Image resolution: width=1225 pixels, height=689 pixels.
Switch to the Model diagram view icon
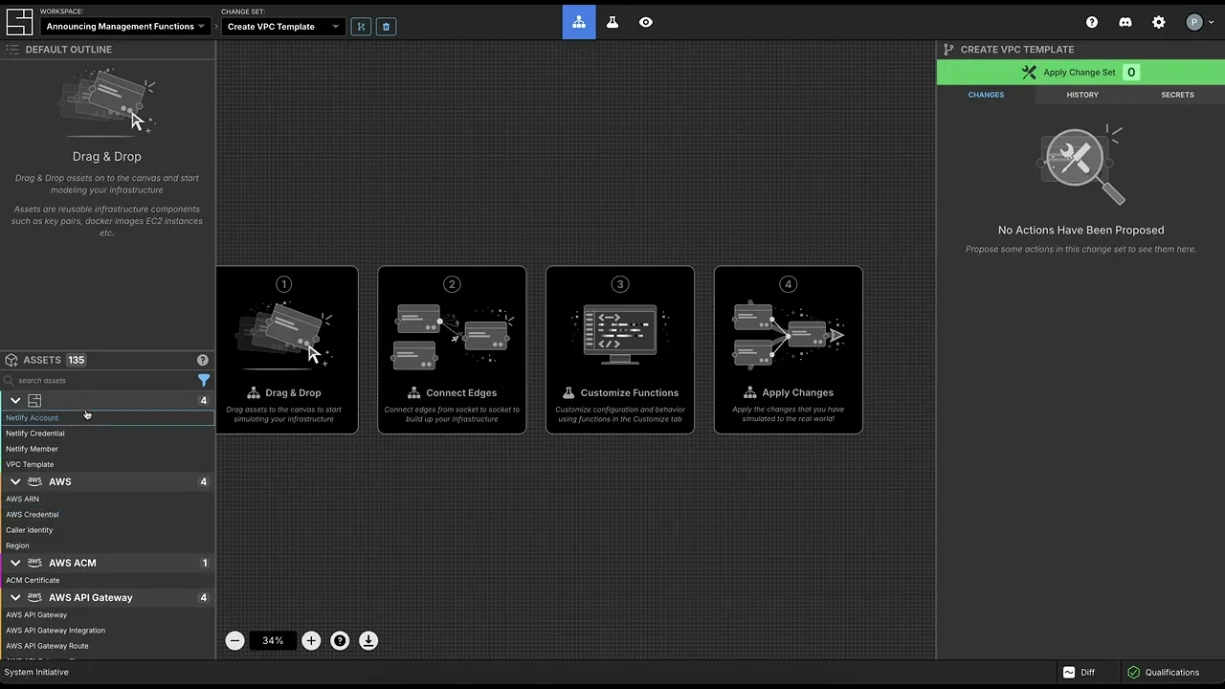point(579,22)
